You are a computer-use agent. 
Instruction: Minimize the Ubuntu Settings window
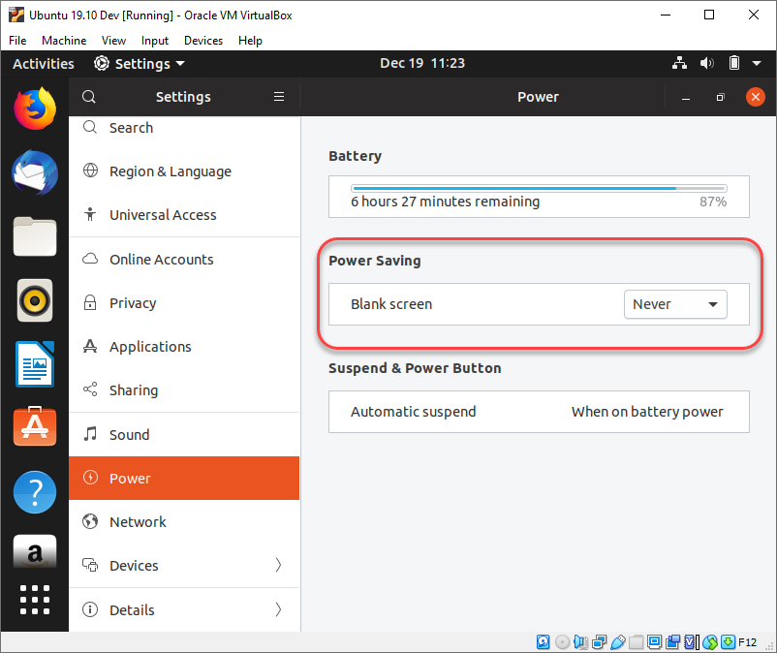(x=685, y=97)
